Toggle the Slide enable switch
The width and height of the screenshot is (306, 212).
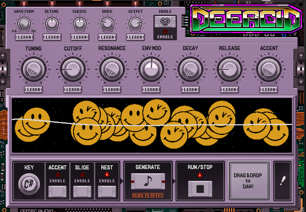[x=82, y=191]
